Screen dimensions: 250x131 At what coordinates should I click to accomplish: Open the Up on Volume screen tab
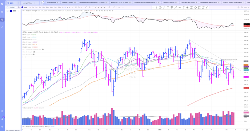53,3
